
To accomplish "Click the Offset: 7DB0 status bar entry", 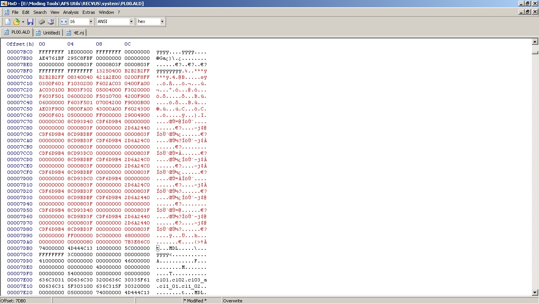I will pyautogui.click(x=26, y=300).
